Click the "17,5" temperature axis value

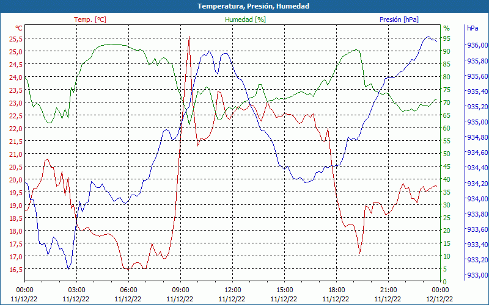[16, 243]
